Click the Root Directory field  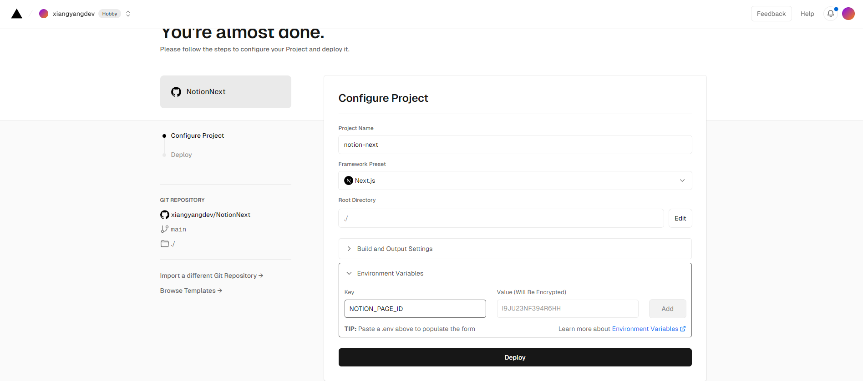tap(501, 218)
